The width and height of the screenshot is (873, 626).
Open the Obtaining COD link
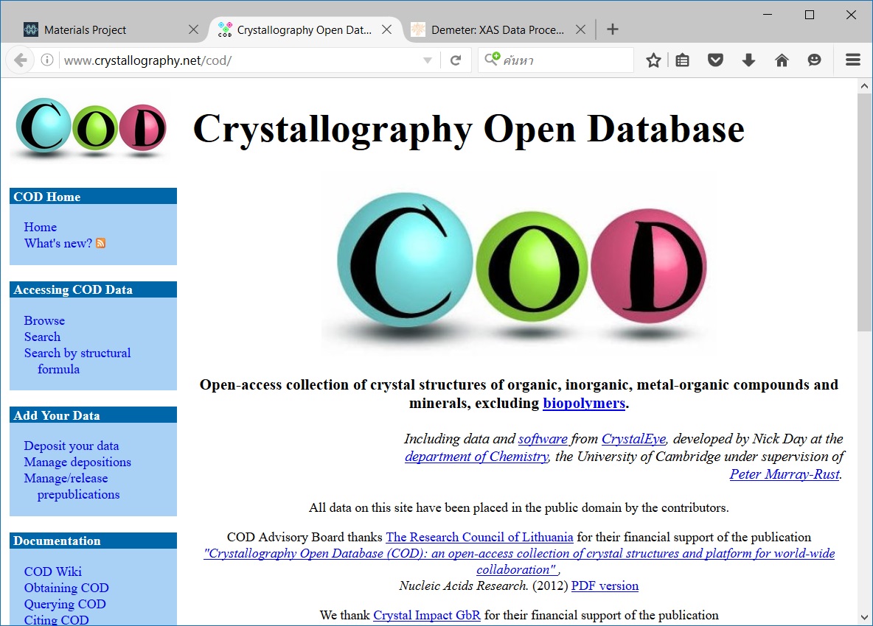(x=66, y=588)
